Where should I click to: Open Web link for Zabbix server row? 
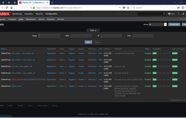pyautogui.click(x=100, y=86)
